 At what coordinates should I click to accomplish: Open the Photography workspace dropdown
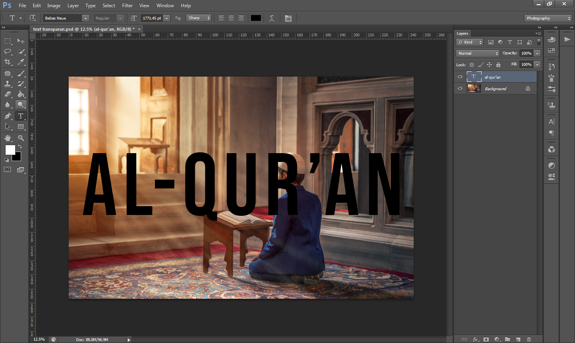(x=548, y=18)
